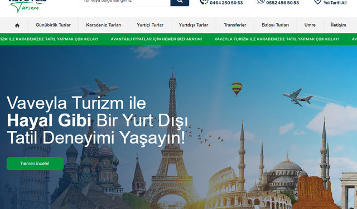Click phone number 0464 250 50 53
The width and height of the screenshot is (357, 209).
pos(226,3)
